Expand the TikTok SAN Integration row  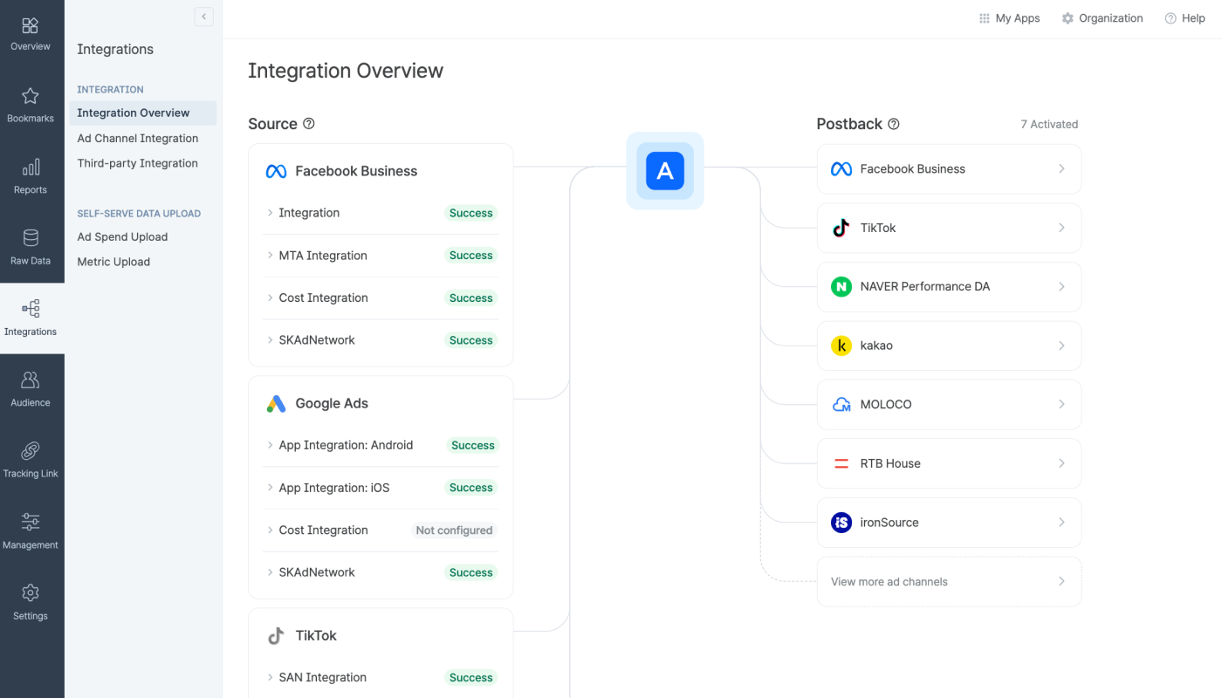pos(321,678)
